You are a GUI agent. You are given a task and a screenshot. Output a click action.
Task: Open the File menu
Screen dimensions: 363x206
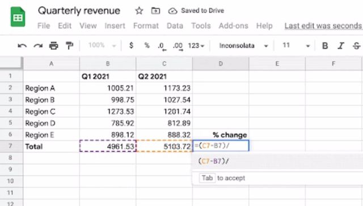click(x=44, y=25)
